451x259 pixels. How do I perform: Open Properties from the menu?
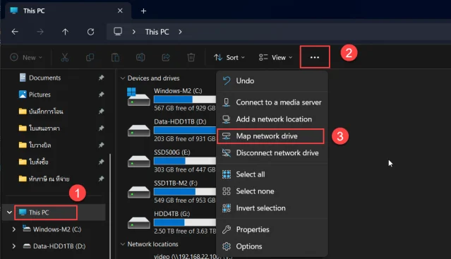[272, 229]
